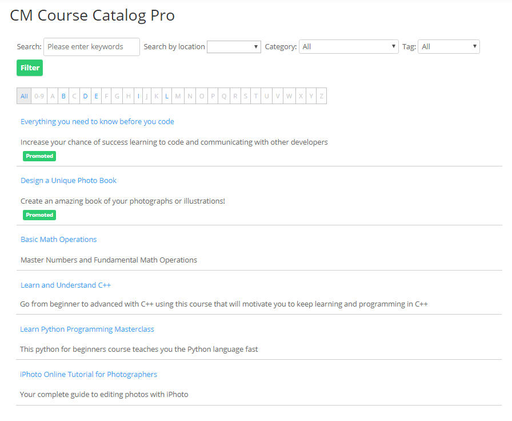Open the Tag dropdown

point(449,47)
